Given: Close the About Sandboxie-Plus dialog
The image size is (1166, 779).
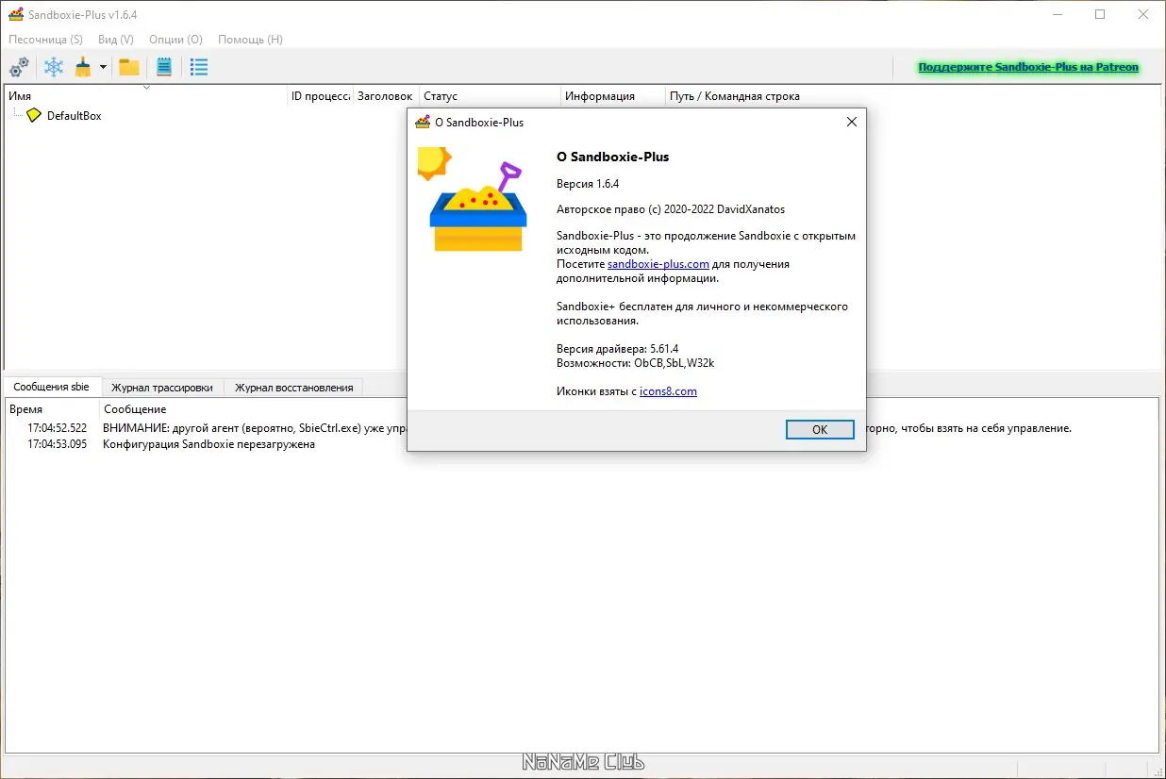Looking at the screenshot, I should [851, 122].
